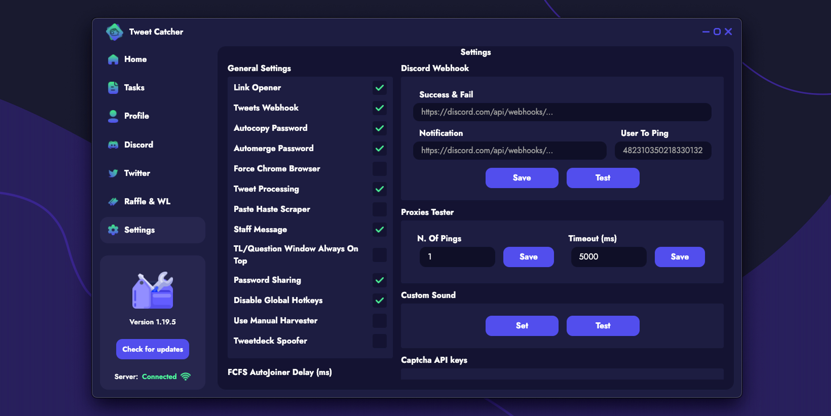Click the N. Of Pings input
The width and height of the screenshot is (831, 416).
coord(457,257)
